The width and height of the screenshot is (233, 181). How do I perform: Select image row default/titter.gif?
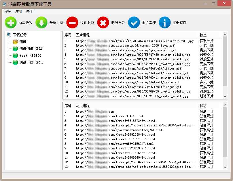(143, 68)
